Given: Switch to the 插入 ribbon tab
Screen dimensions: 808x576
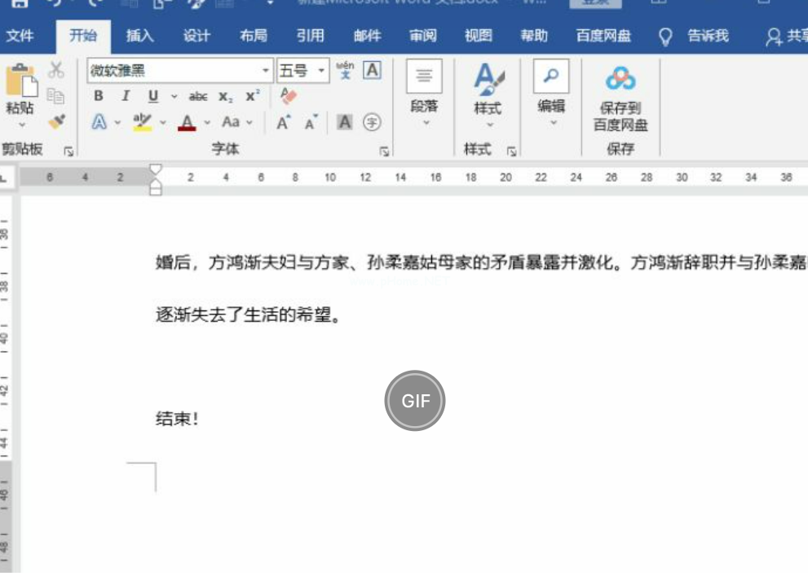Looking at the screenshot, I should pyautogui.click(x=139, y=36).
